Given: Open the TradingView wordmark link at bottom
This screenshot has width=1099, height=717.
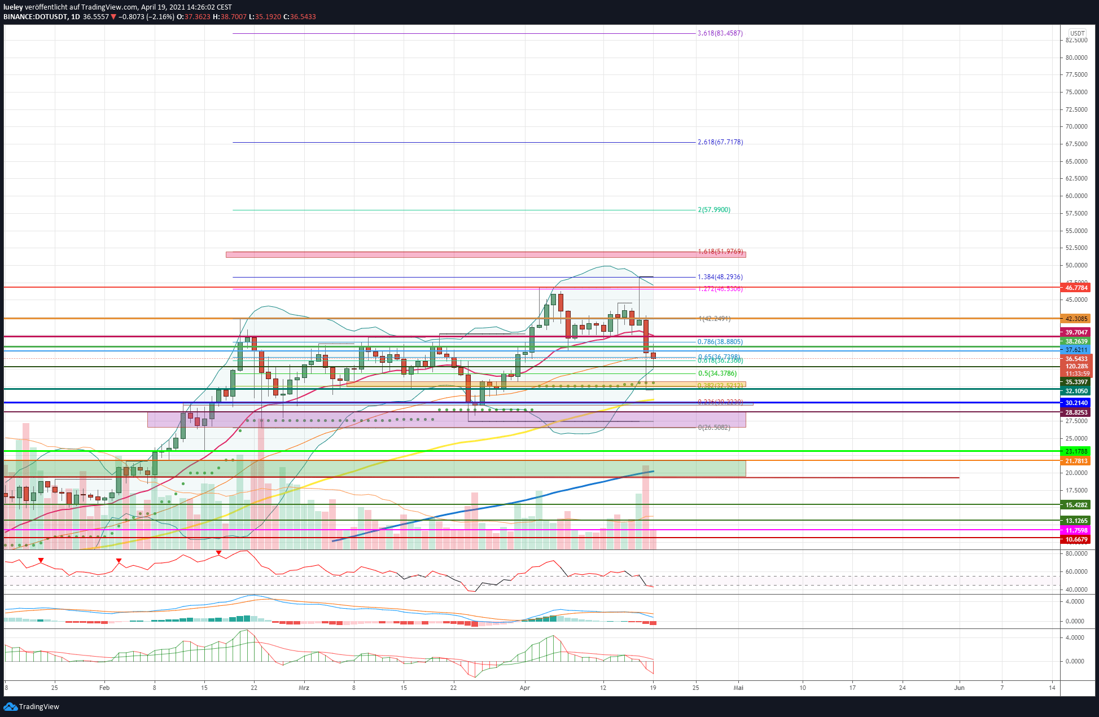Looking at the screenshot, I should point(39,707).
